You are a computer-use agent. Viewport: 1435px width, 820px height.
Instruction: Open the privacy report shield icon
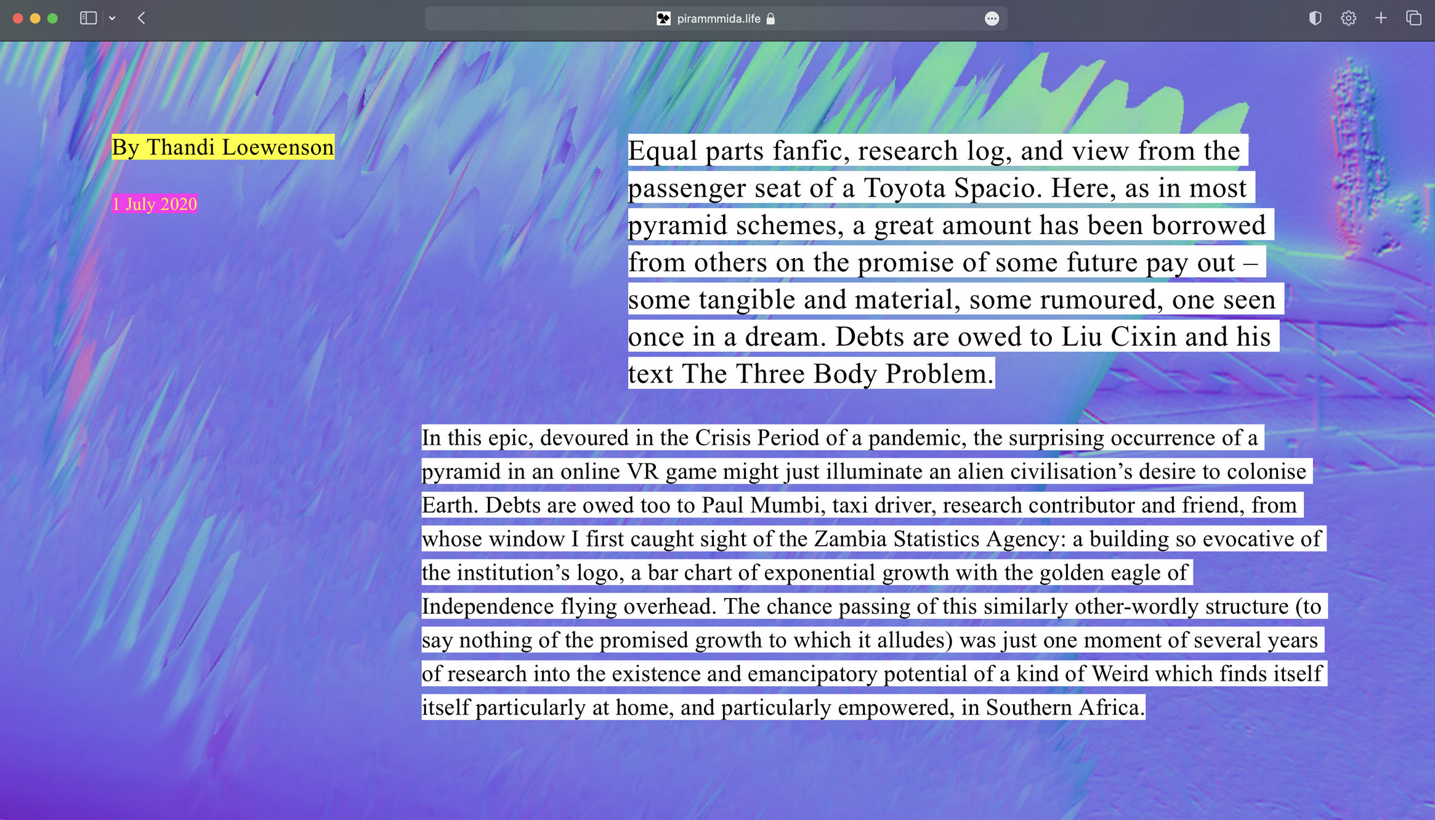pos(1315,18)
